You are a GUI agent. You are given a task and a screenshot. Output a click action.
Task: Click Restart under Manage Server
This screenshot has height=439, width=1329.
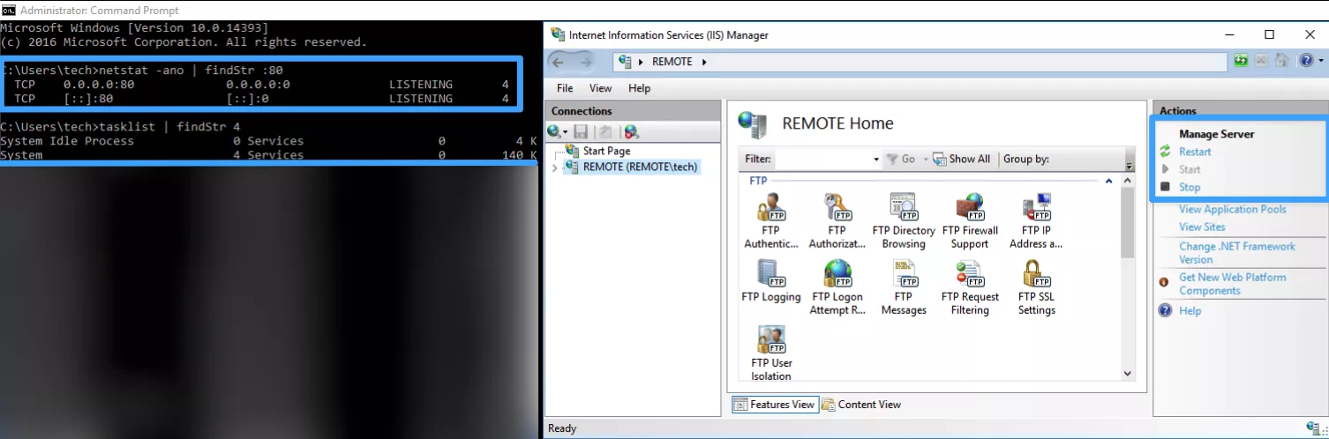[x=1195, y=152]
